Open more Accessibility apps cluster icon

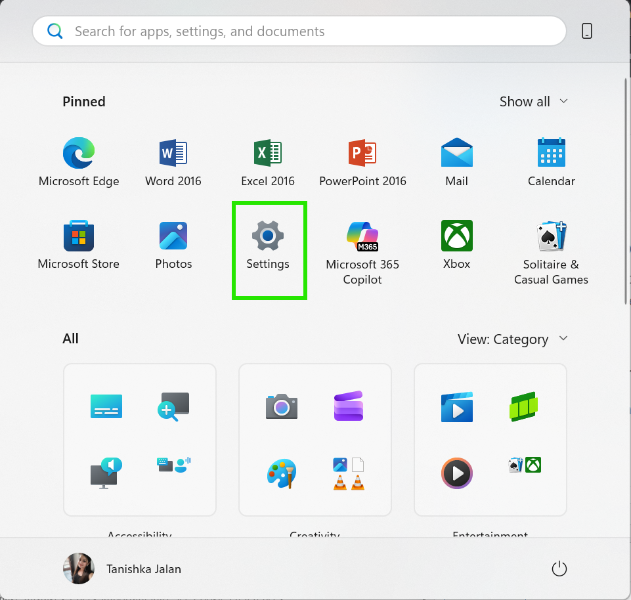pos(173,465)
